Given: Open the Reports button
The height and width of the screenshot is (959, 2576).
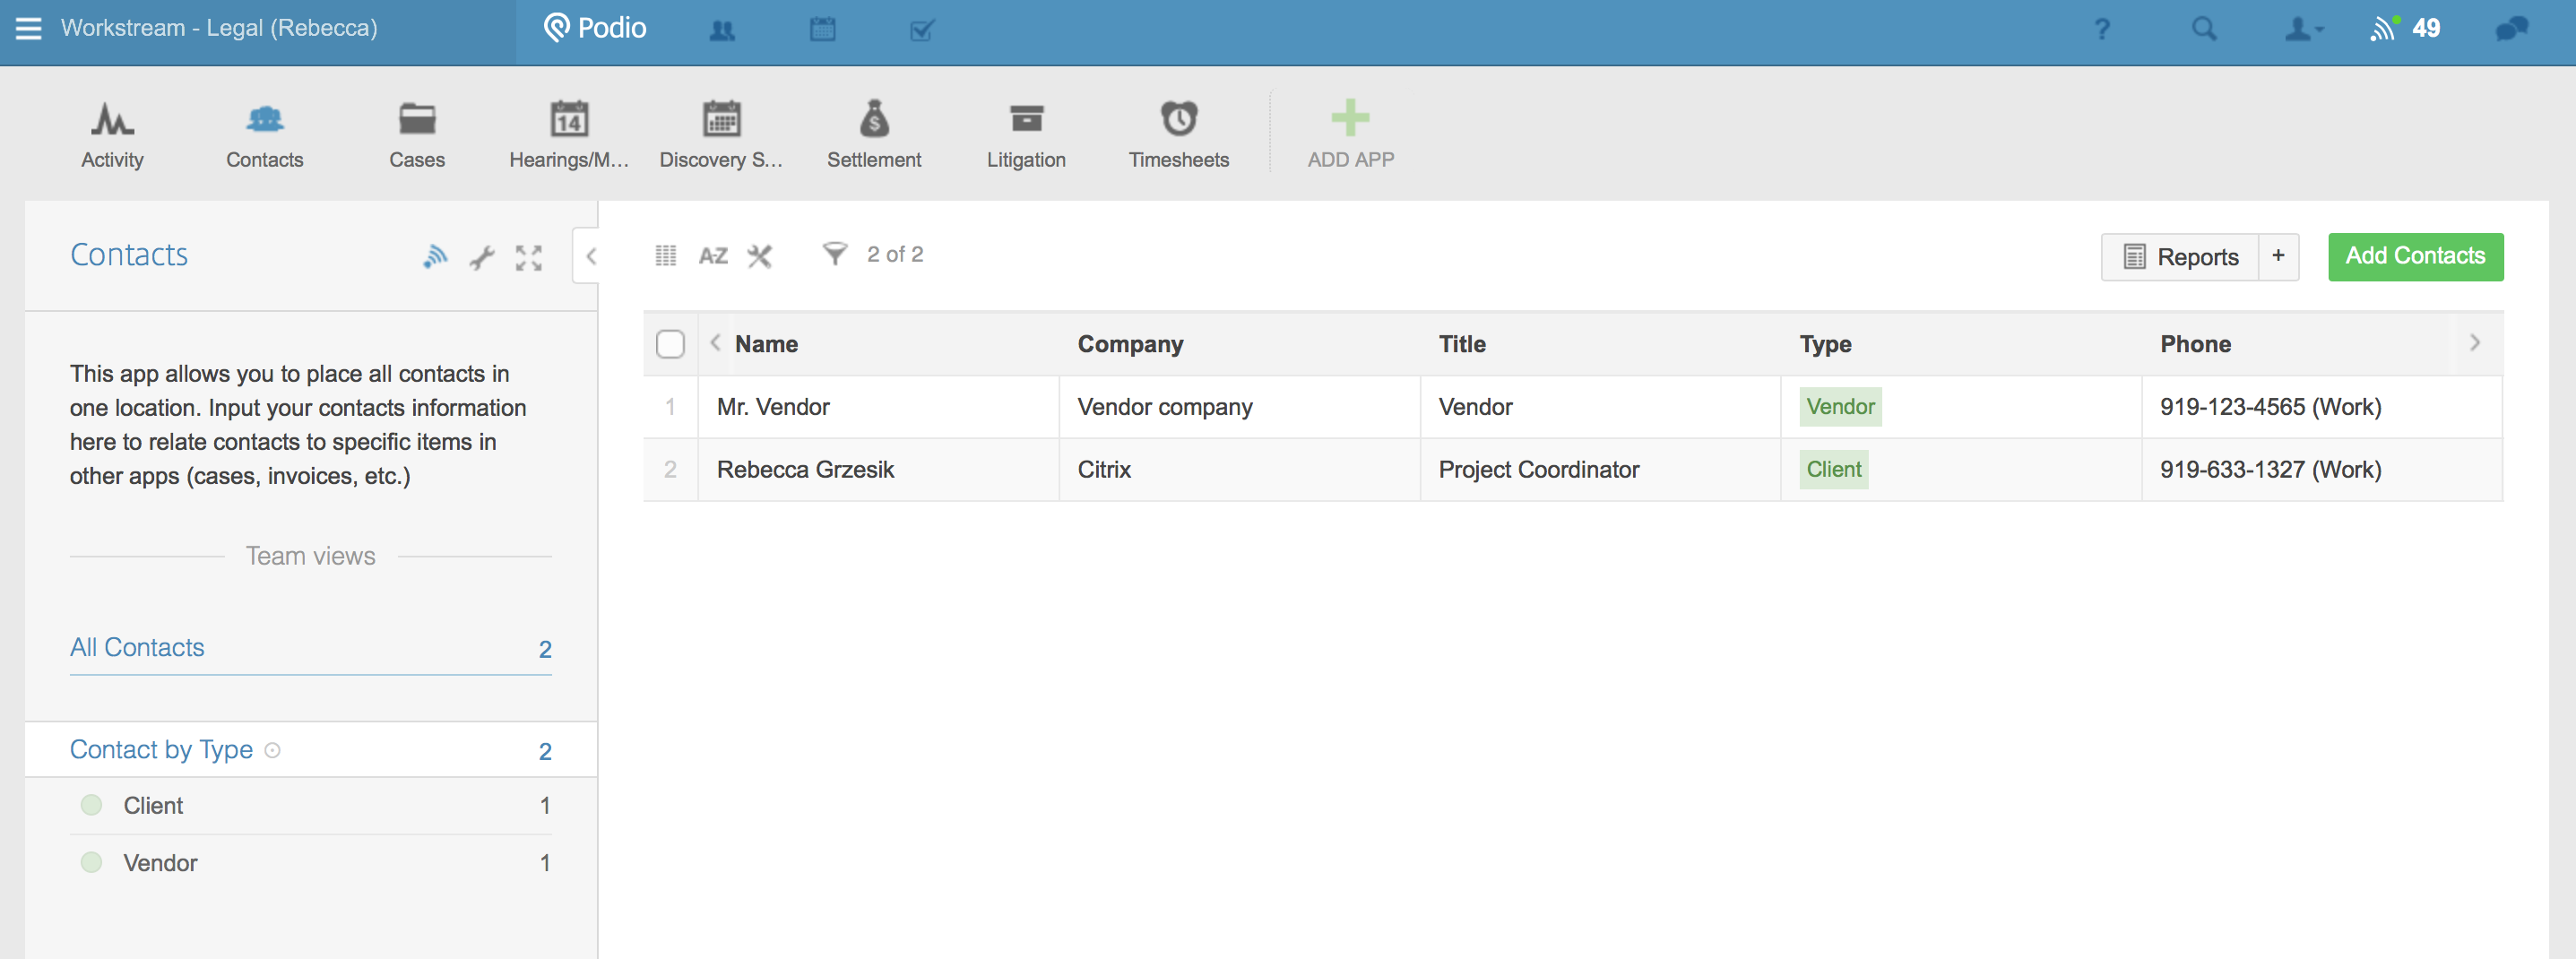Looking at the screenshot, I should (2180, 257).
